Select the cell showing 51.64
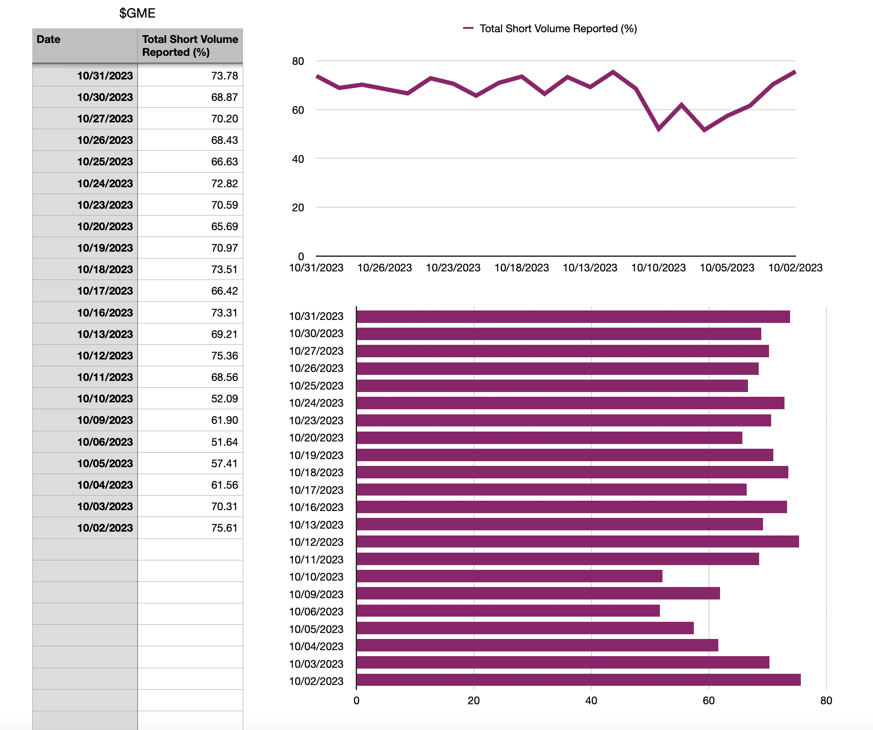The image size is (873, 730). (190, 442)
